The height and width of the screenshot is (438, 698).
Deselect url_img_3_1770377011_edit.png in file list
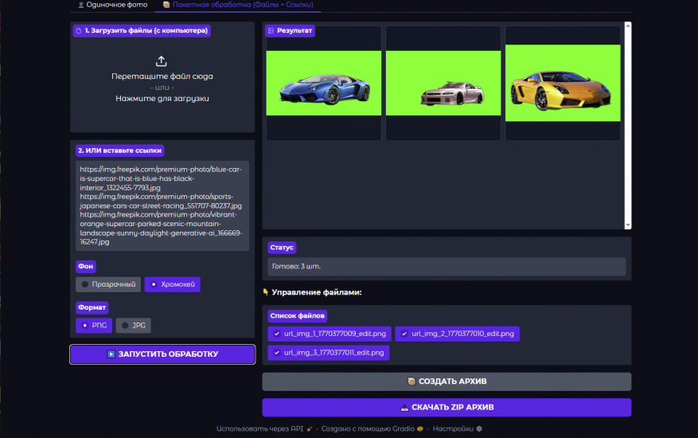tap(277, 352)
